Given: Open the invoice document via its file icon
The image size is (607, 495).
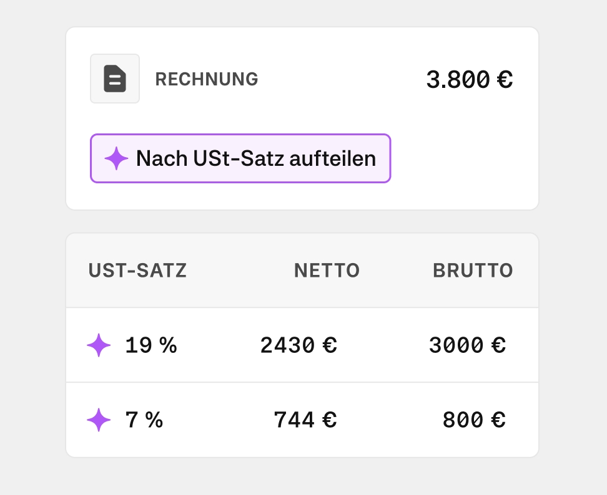Looking at the screenshot, I should pos(115,79).
